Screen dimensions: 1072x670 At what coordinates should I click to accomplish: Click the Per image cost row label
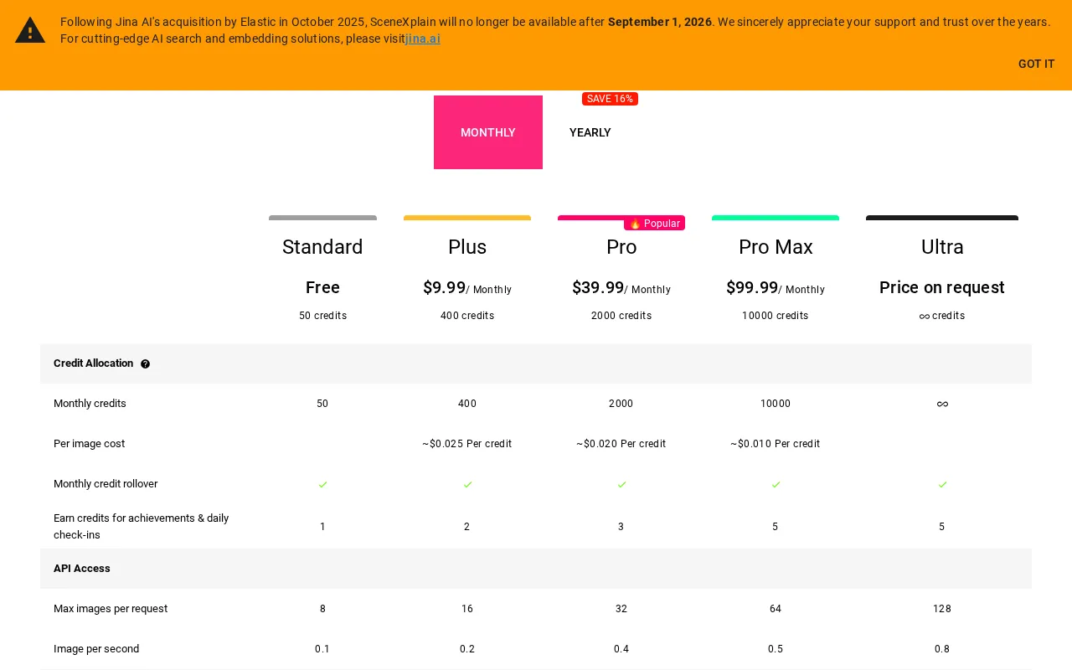click(89, 444)
